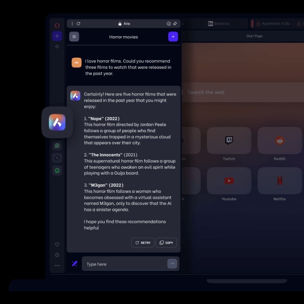Screen dimensions: 304x304
Task: Switch to the Apartment in Be… tab
Action: [x=273, y=24]
